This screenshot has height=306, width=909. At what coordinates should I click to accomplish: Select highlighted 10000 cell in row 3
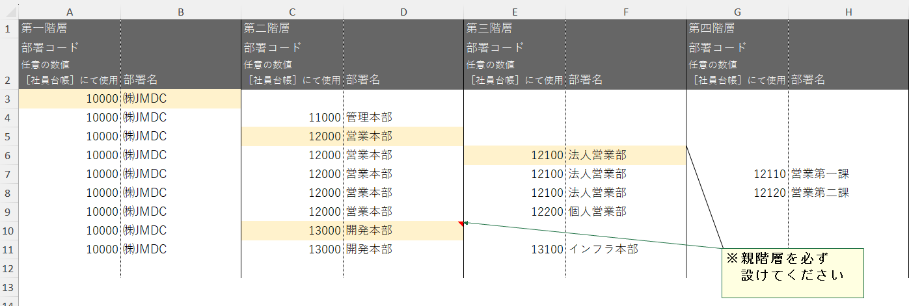(x=70, y=99)
